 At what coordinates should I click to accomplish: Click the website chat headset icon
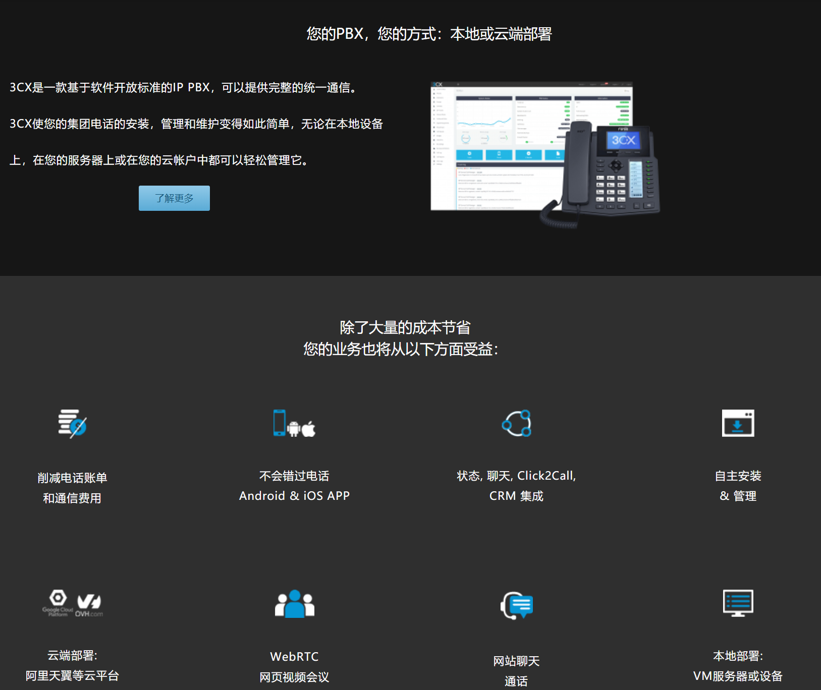click(x=517, y=605)
